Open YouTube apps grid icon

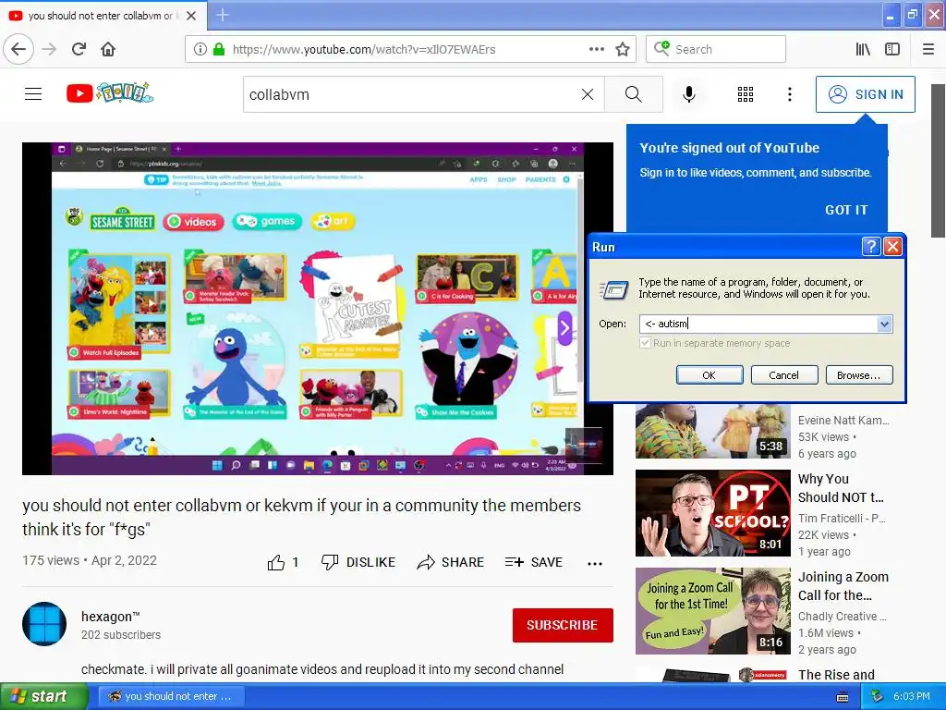[746, 94]
